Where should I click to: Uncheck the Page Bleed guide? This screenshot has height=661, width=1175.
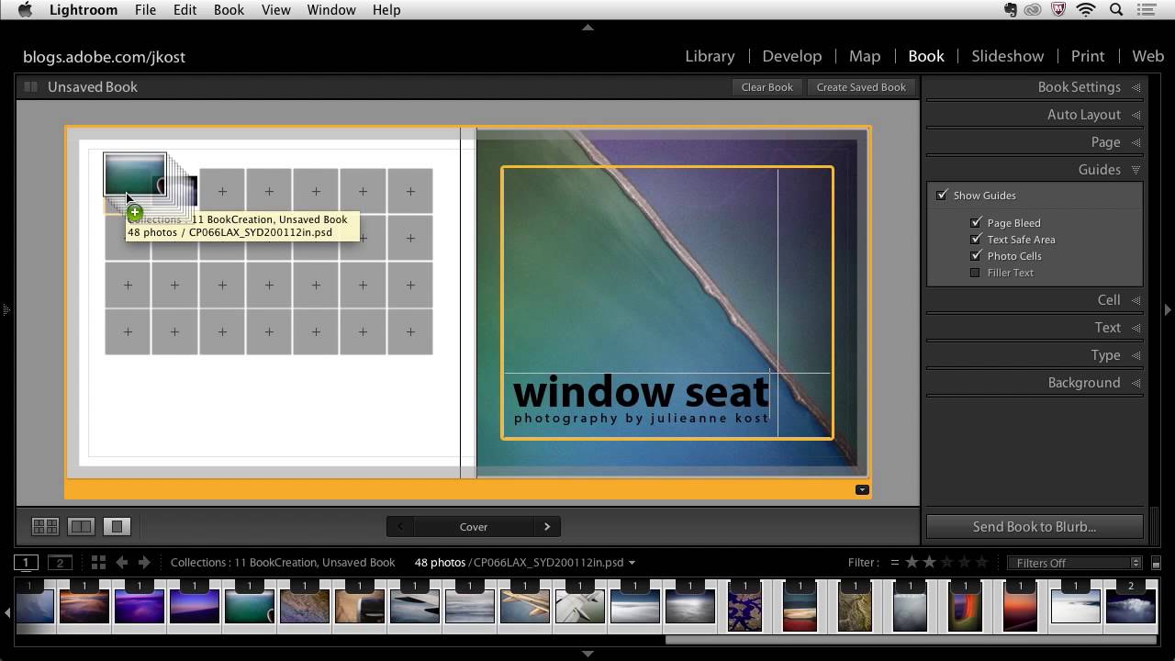[x=976, y=222]
